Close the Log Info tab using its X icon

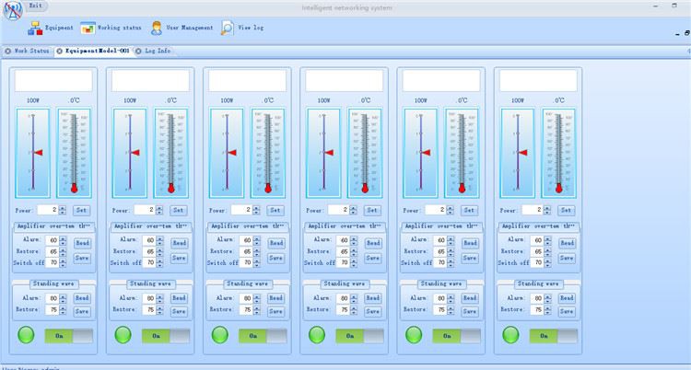[140, 51]
